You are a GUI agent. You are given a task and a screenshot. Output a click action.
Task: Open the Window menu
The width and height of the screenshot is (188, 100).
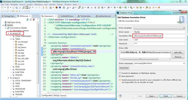(68, 4)
